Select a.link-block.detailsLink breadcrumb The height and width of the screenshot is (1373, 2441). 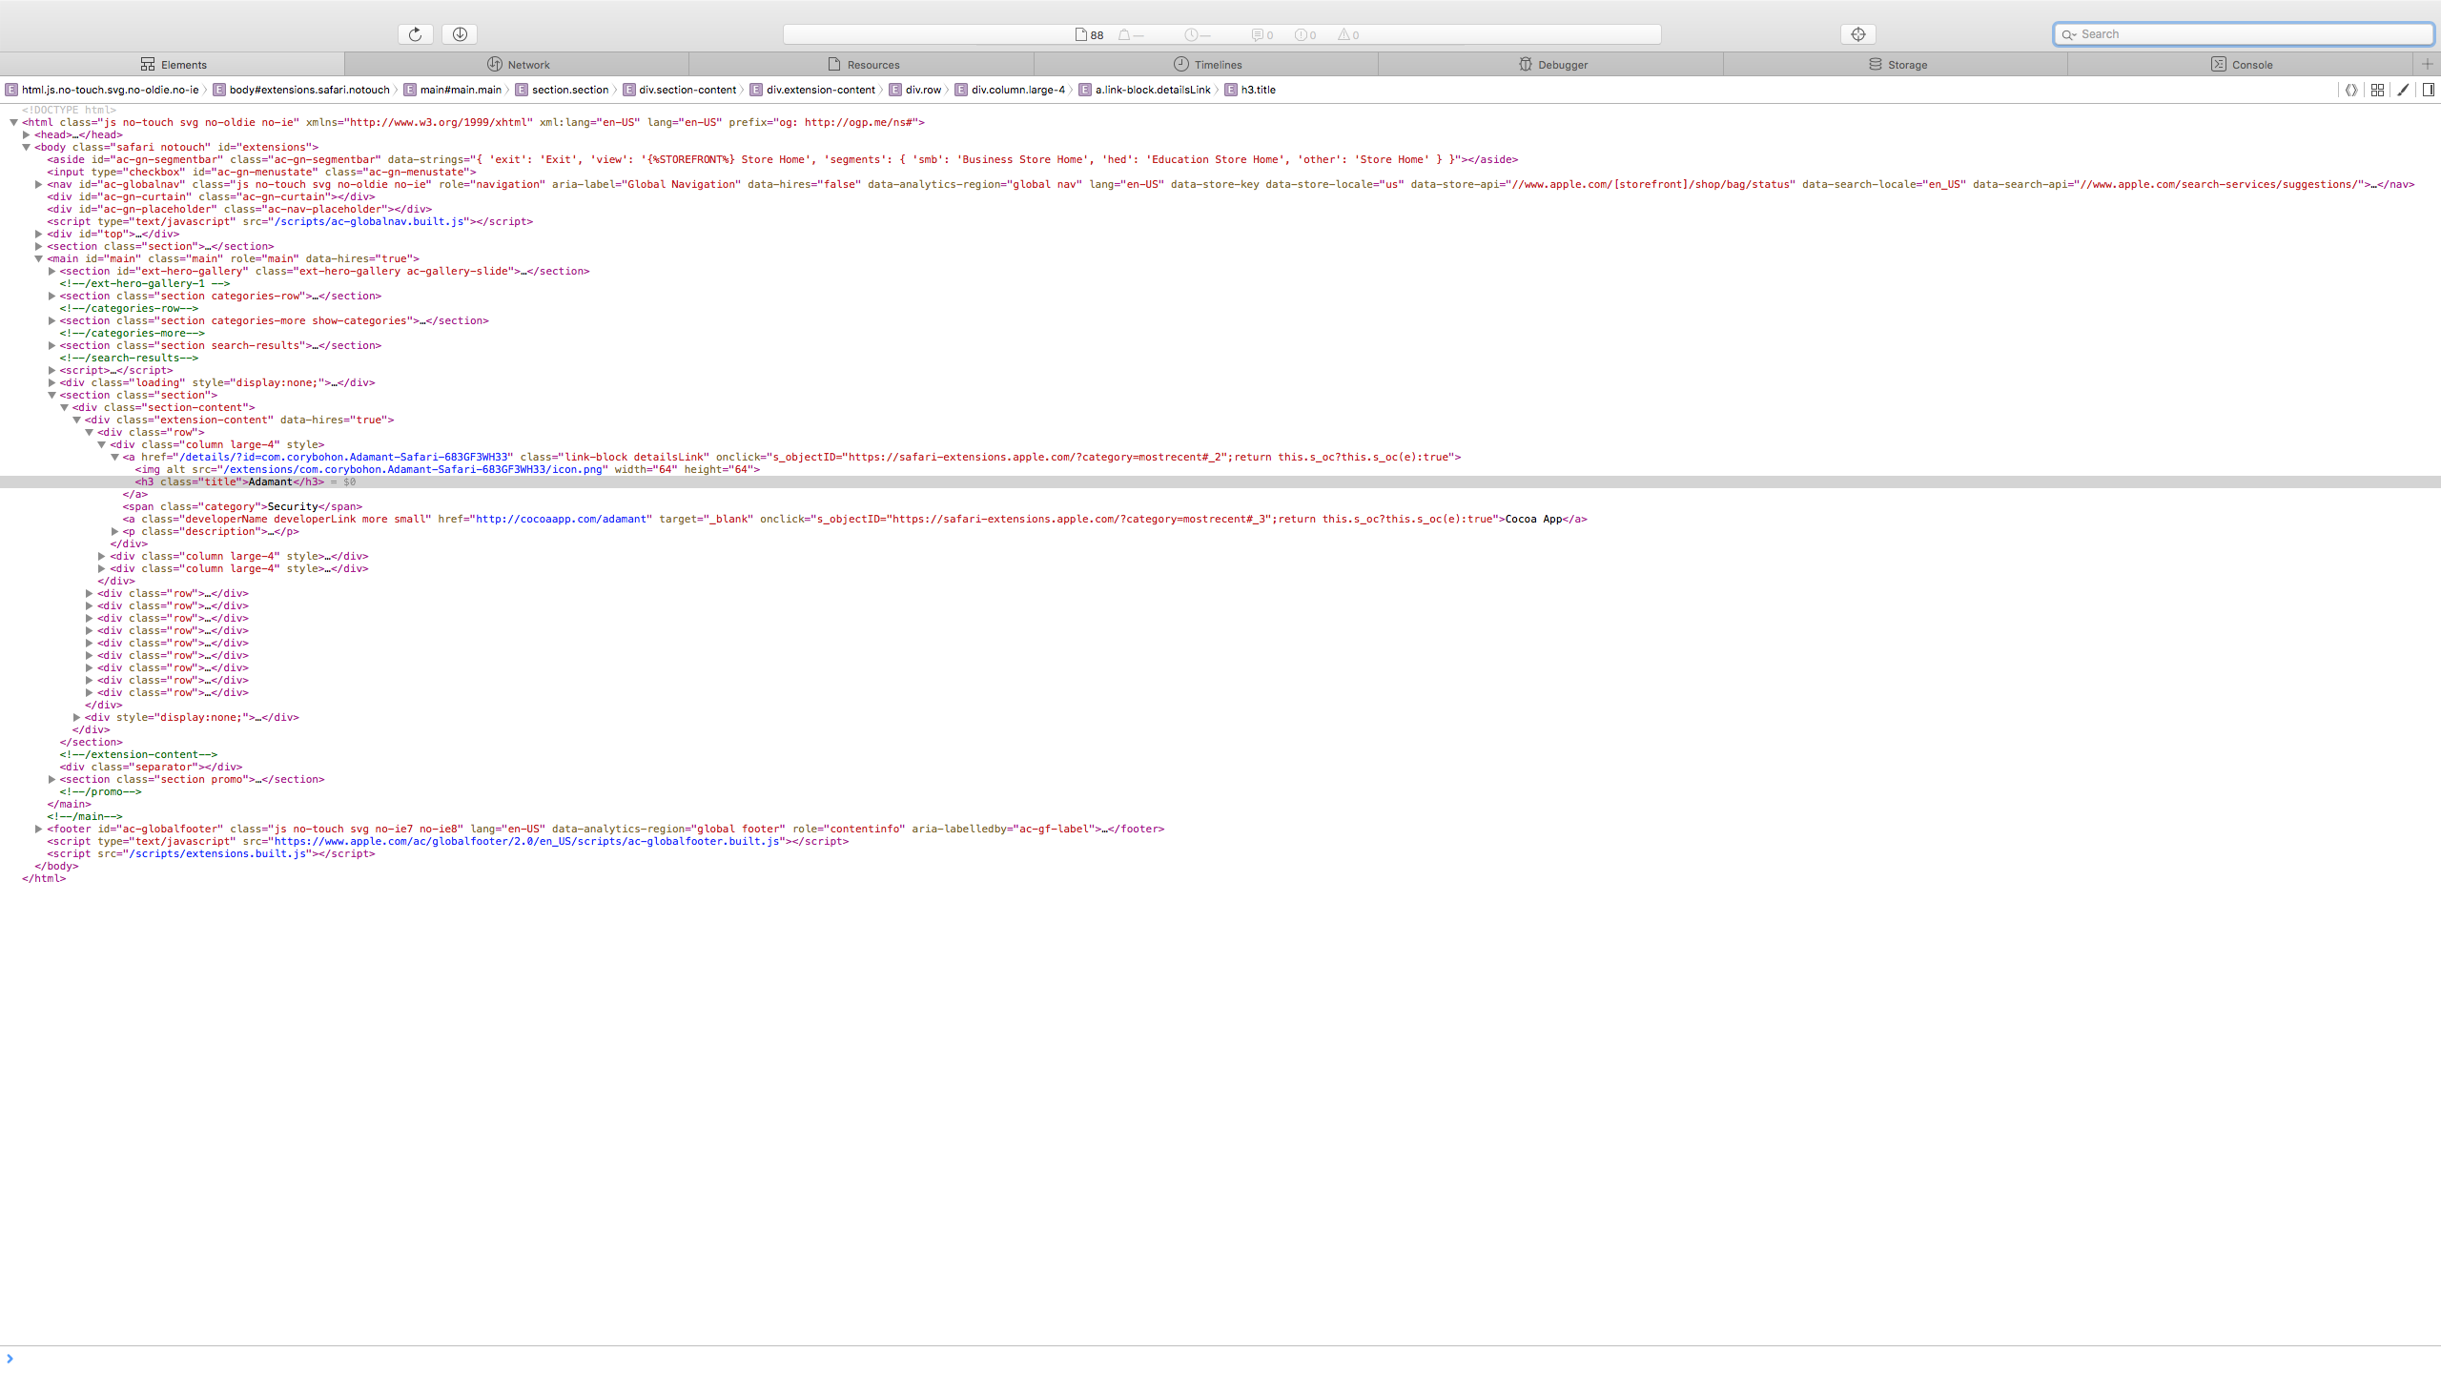(x=1144, y=90)
